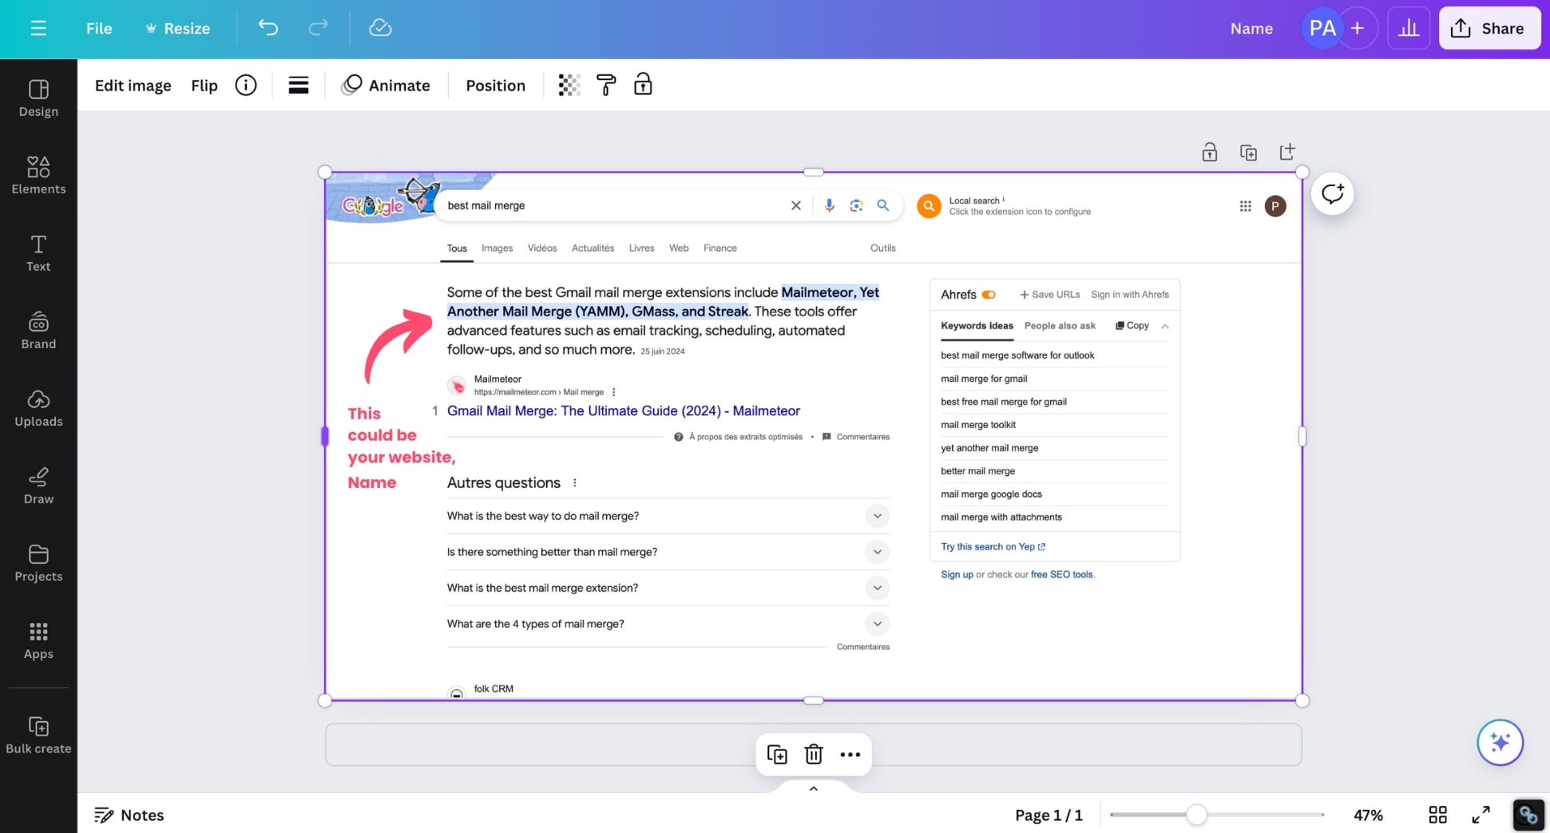Image resolution: width=1550 pixels, height=833 pixels.
Task: Open the Magic assistant sparkle button
Action: pos(1500,742)
